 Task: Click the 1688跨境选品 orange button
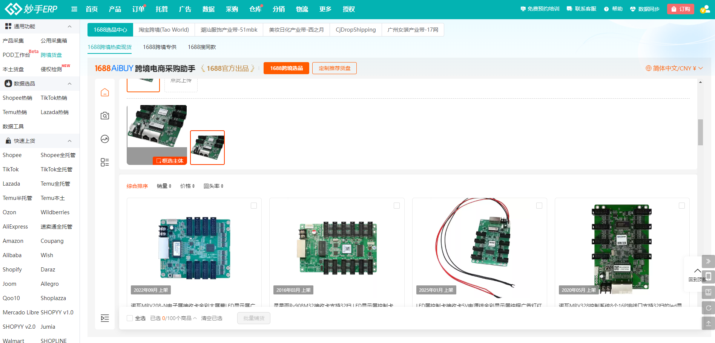[286, 68]
